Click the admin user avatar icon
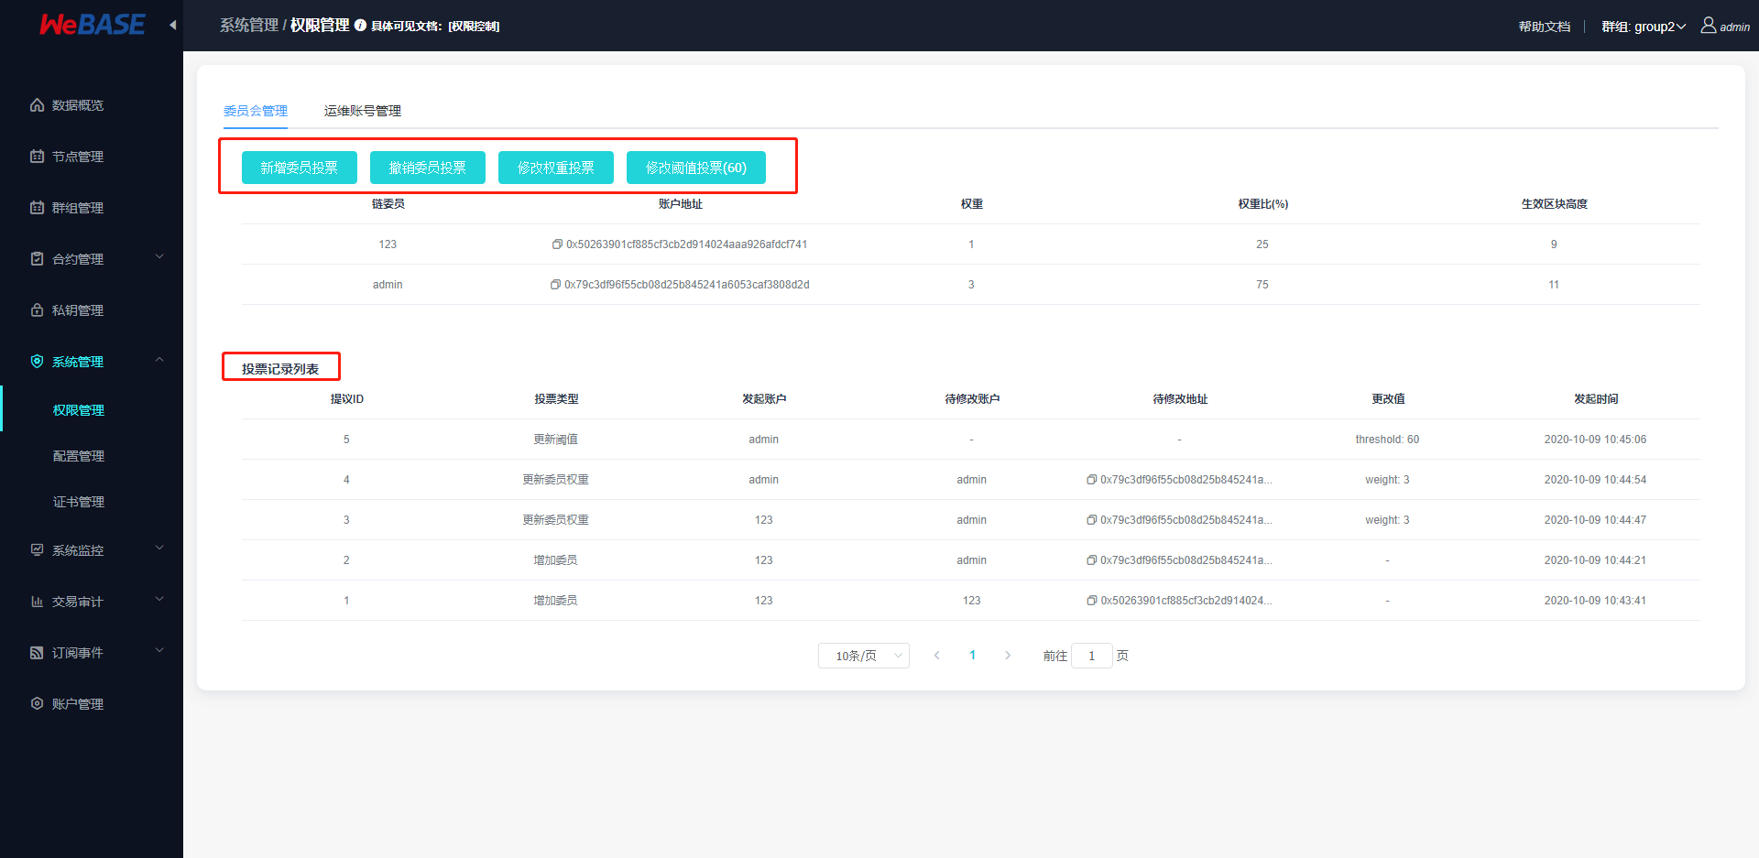This screenshot has height=858, width=1759. tap(1709, 26)
